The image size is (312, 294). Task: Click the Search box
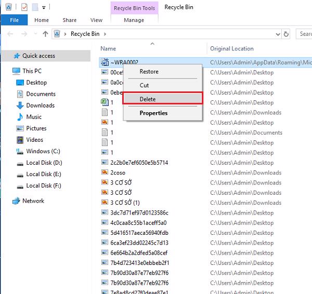(304, 34)
